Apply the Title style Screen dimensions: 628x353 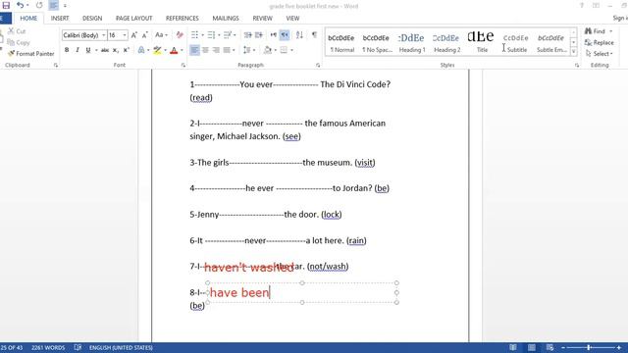pos(482,42)
